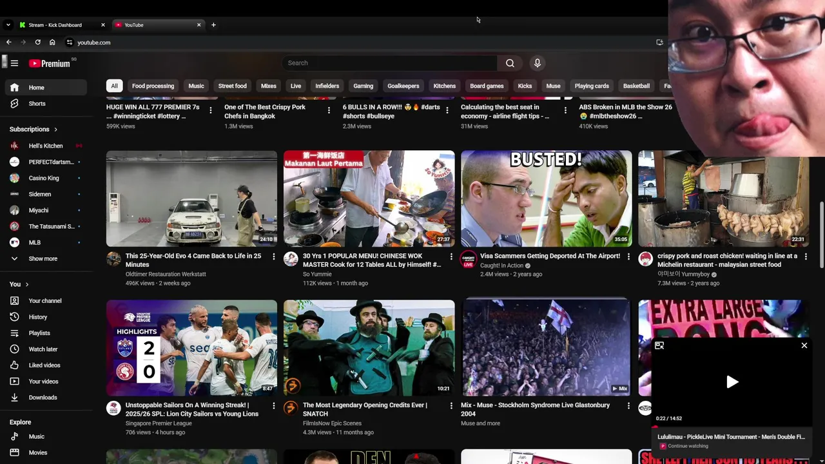This screenshot has height=464, width=825.
Task: Close the Kick Dashboard tab
Action: (x=102, y=25)
